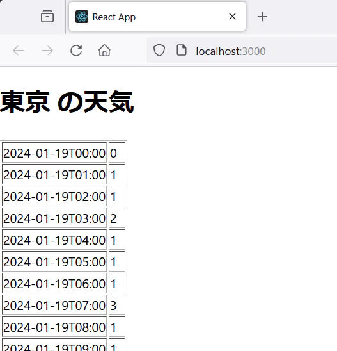Screen dimensions: 337x351
Task: Select cell 2024-01-19T00:00
Action: pos(54,152)
